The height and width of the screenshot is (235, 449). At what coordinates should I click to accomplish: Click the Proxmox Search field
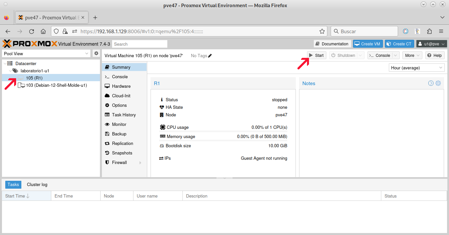tap(140, 44)
